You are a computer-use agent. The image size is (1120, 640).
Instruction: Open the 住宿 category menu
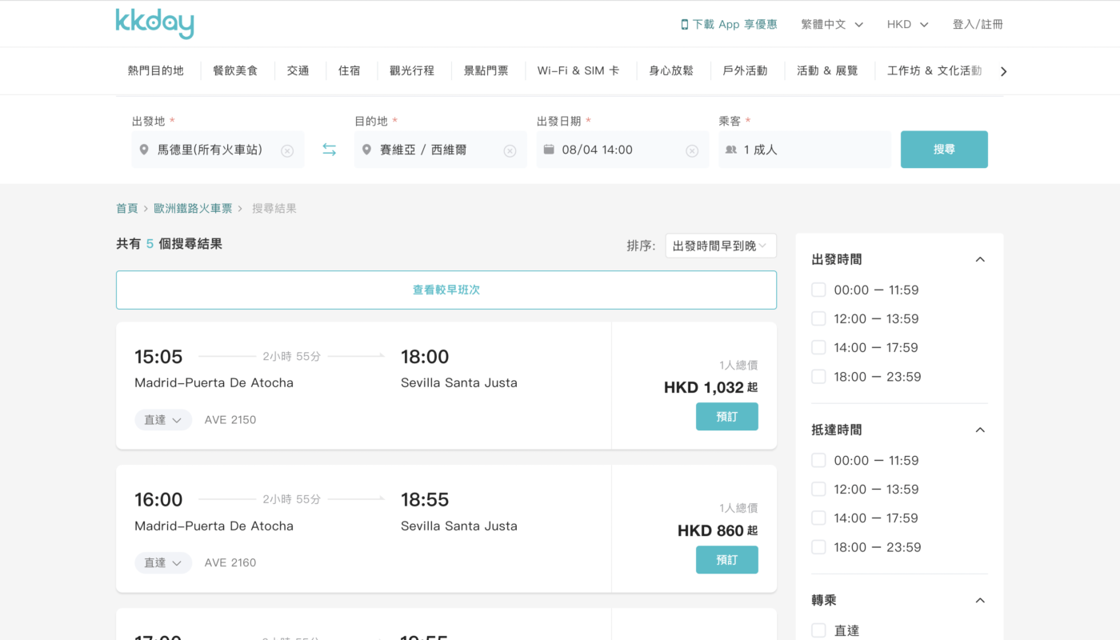349,70
